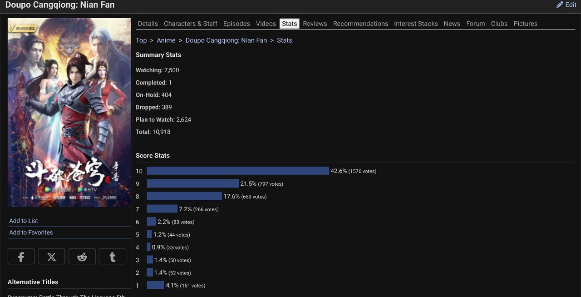Open the Interest Stacks tab
Image resolution: width=581 pixels, height=297 pixels.
[x=416, y=24]
